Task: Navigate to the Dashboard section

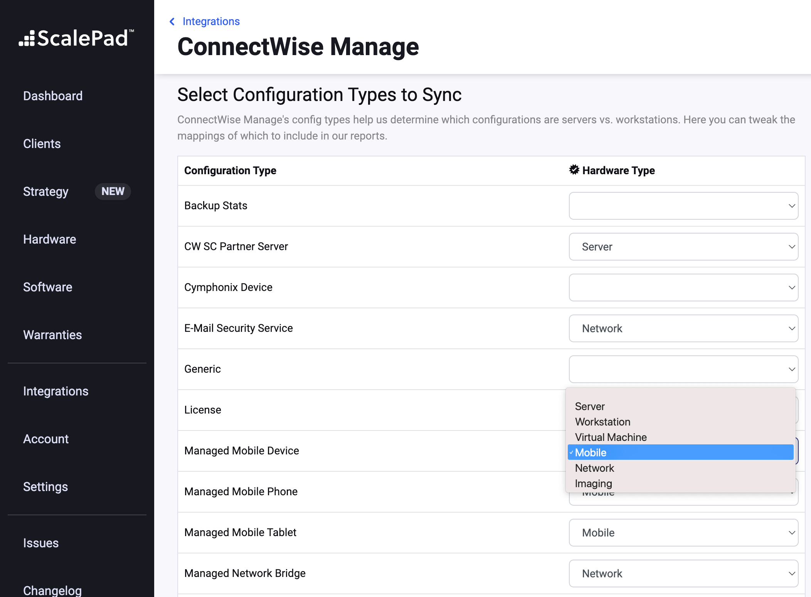Action: point(53,96)
